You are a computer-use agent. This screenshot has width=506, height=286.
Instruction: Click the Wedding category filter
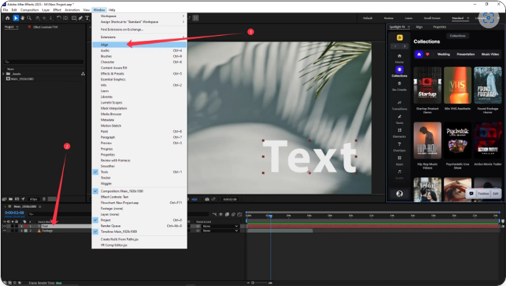(x=443, y=54)
